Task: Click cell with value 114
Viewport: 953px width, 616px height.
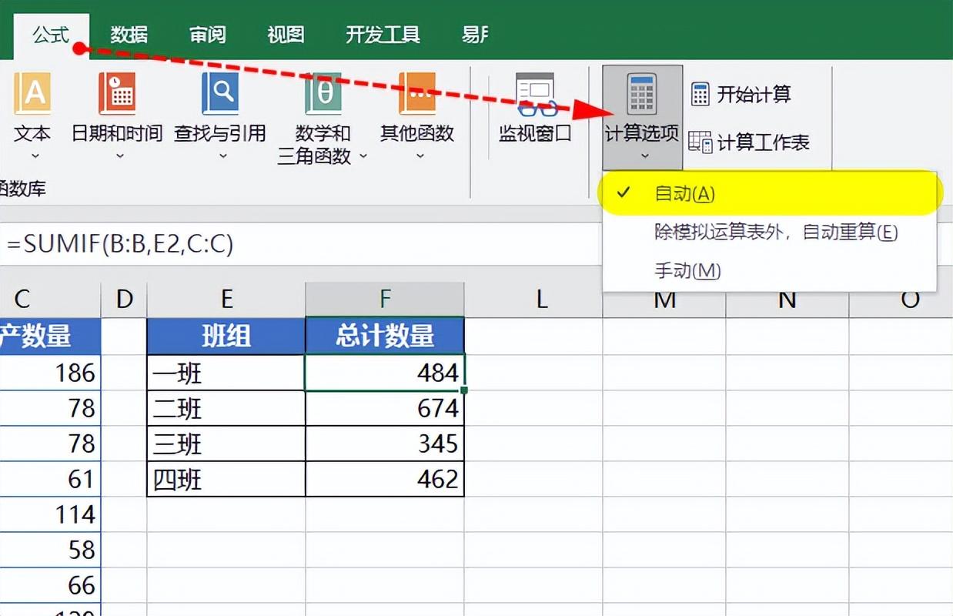Action: click(x=50, y=514)
